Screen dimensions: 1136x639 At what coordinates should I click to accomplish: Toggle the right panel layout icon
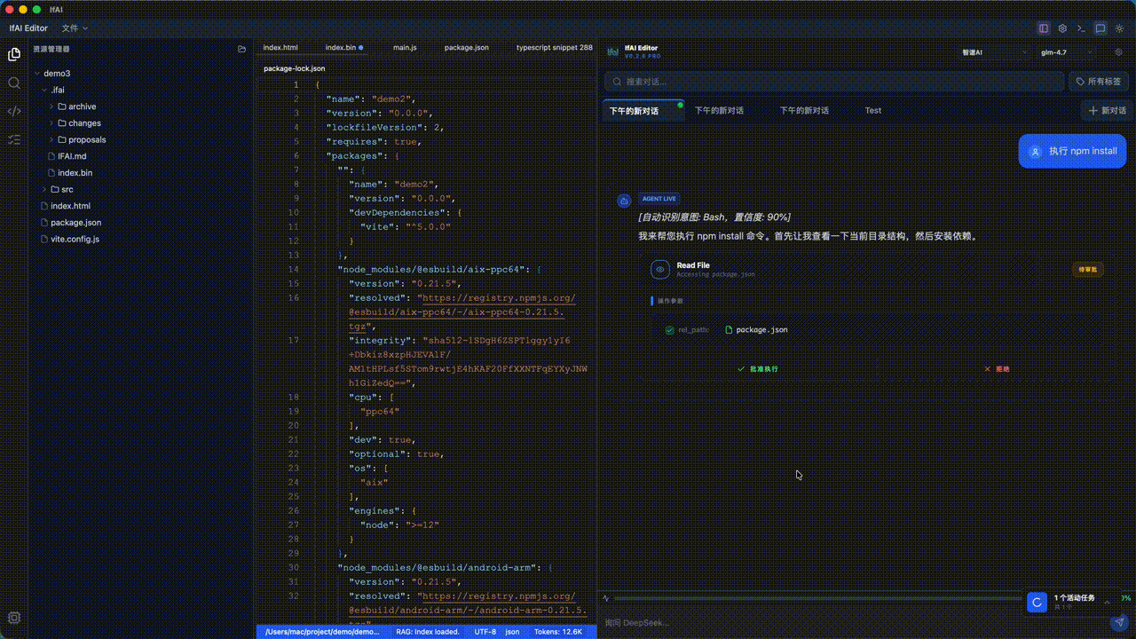click(1043, 28)
